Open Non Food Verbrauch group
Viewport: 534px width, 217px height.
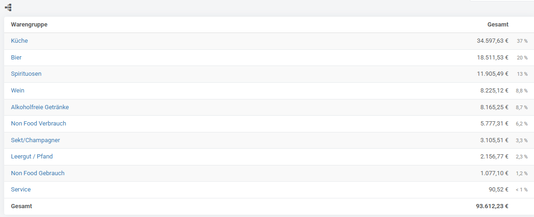(x=39, y=124)
